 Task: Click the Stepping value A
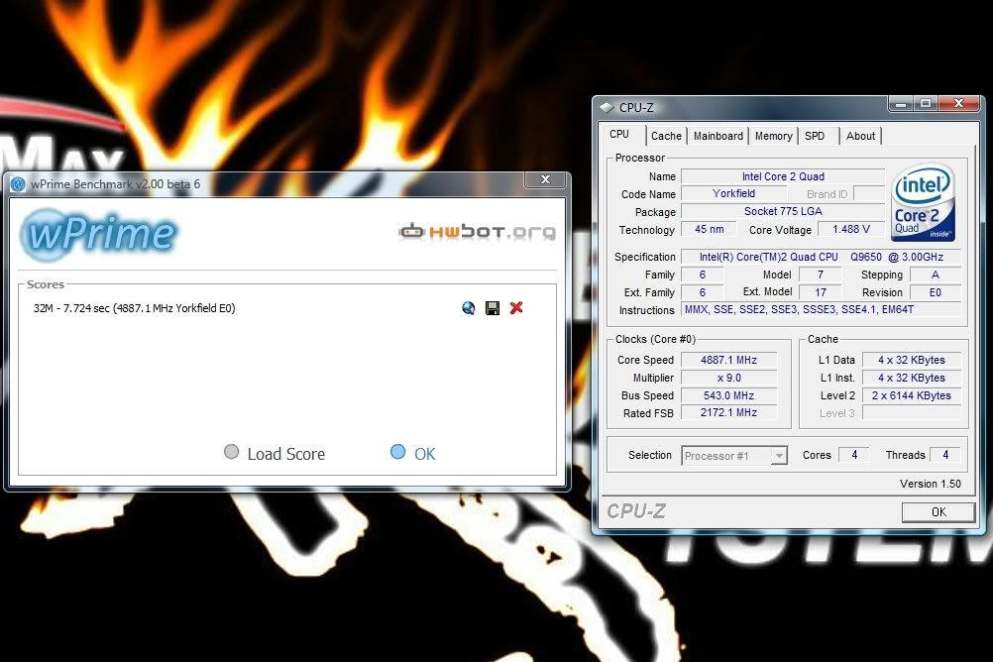coord(936,275)
